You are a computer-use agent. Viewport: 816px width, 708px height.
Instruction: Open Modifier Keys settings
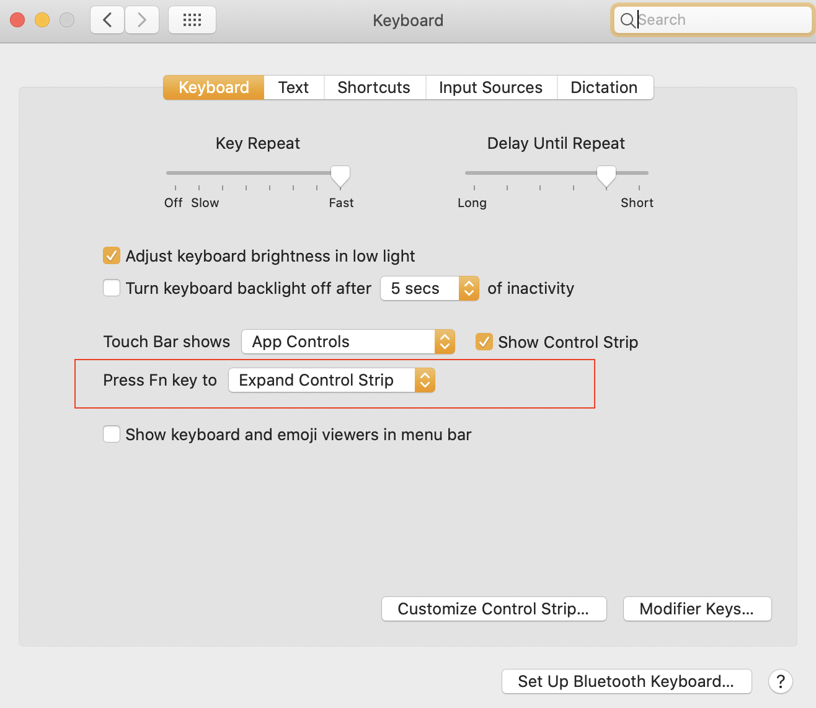coord(697,609)
